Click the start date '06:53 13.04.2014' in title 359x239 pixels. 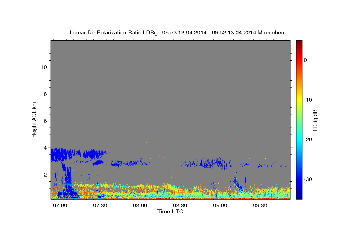184,33
